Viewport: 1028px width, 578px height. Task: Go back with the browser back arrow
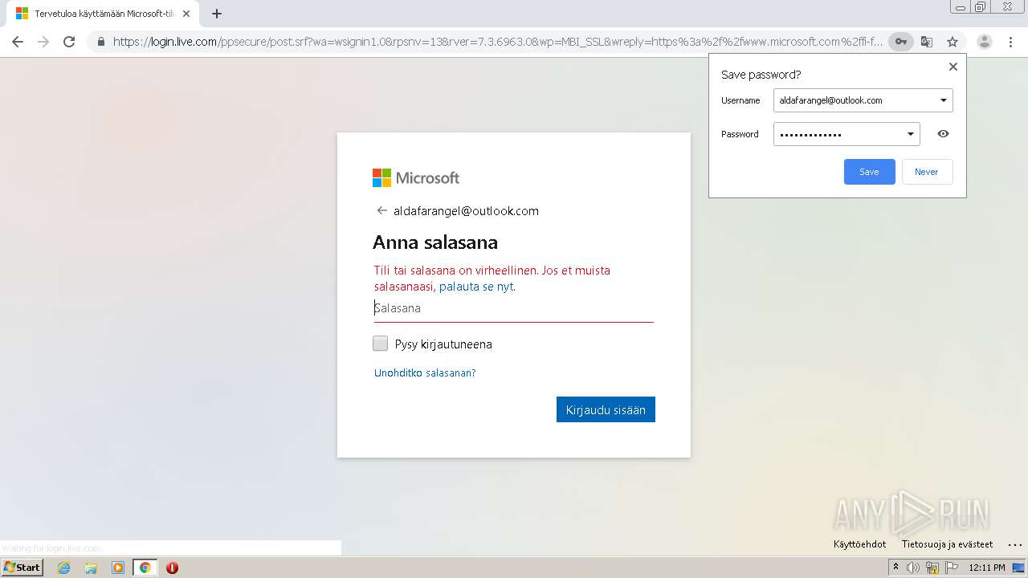click(18, 42)
